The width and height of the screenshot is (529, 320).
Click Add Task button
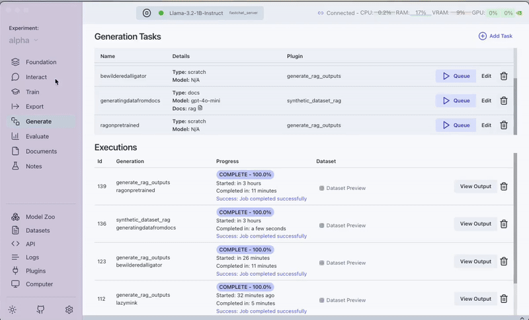(x=495, y=36)
